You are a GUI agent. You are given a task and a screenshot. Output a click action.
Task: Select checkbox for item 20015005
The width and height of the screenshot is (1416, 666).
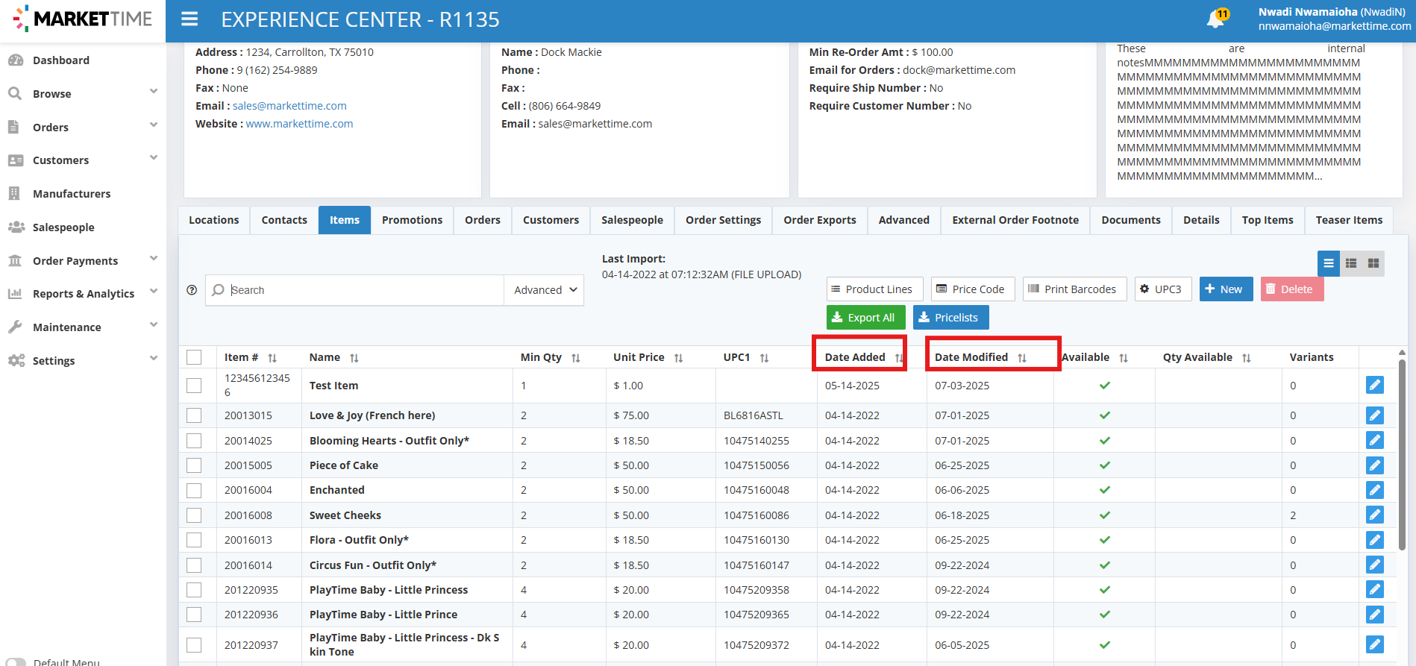click(x=194, y=465)
